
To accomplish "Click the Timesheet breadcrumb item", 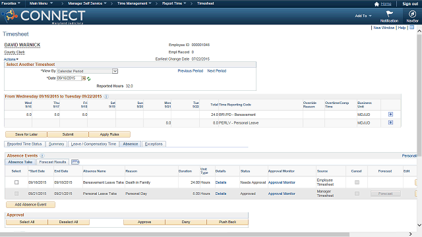I will 205,3.
